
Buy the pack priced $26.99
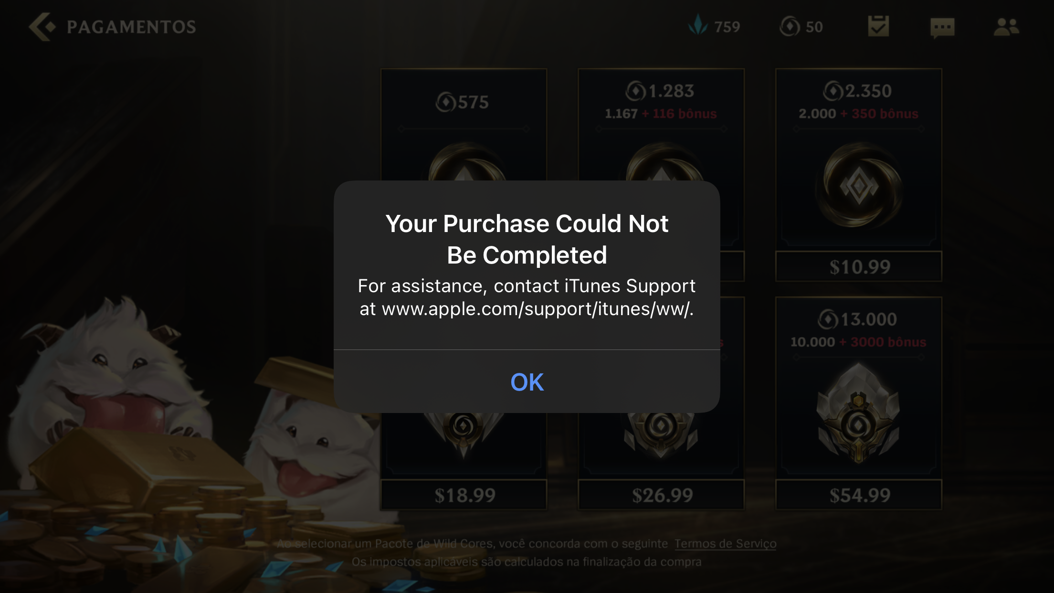click(661, 495)
